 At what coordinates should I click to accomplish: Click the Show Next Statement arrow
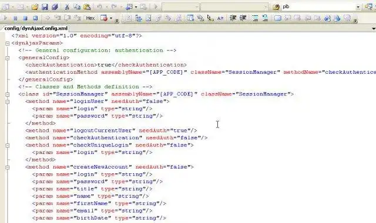click(48, 18)
